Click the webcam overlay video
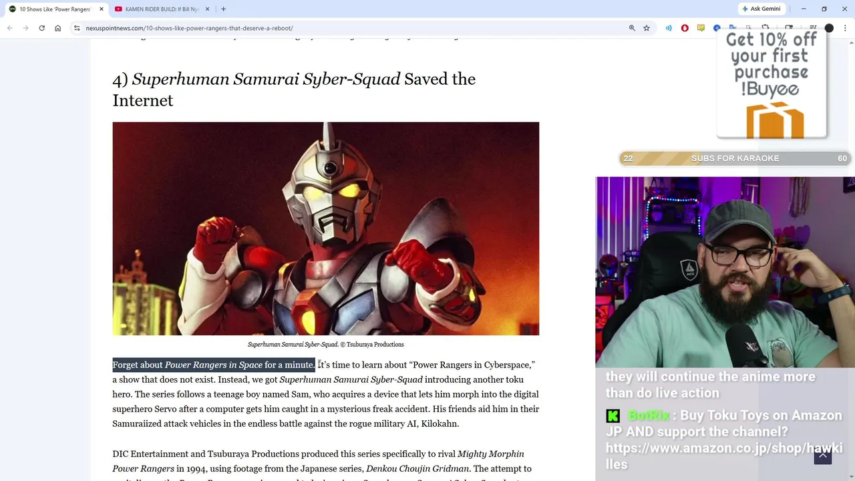The height and width of the screenshot is (481, 855). (x=725, y=272)
